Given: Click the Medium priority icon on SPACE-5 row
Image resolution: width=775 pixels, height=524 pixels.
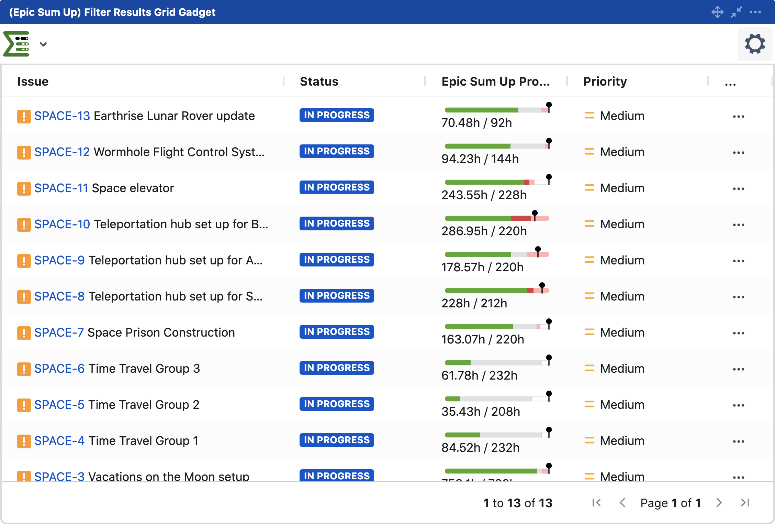Looking at the screenshot, I should tap(589, 405).
